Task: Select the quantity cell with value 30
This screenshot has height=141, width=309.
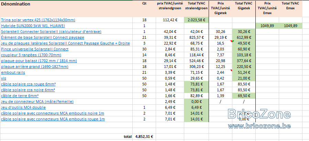Action: (144, 49)
